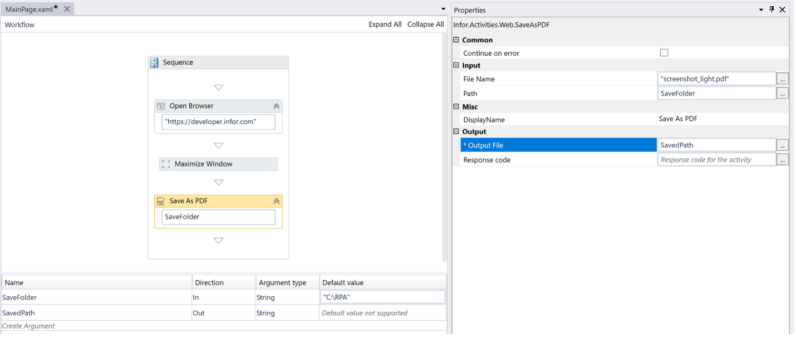Open the Properties panel options dropdown
Image resolution: width=796 pixels, height=337 pixels.
click(x=761, y=9)
